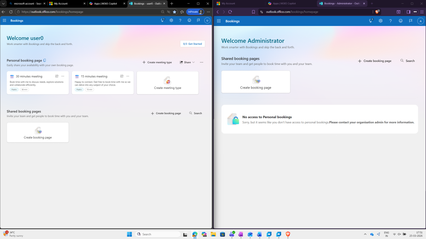
Task: Open a new tab in Edge
Action: [x=172, y=4]
